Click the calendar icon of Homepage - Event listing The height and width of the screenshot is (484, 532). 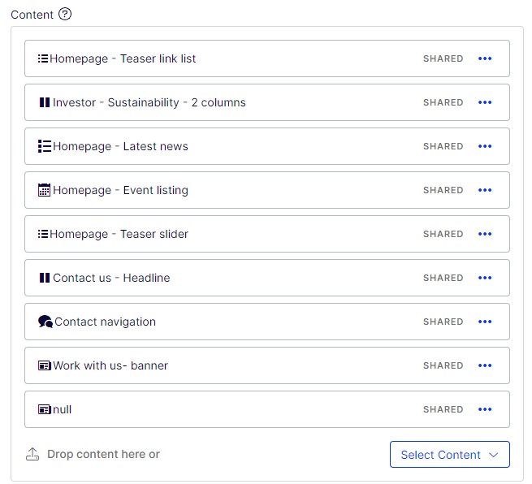coord(45,190)
